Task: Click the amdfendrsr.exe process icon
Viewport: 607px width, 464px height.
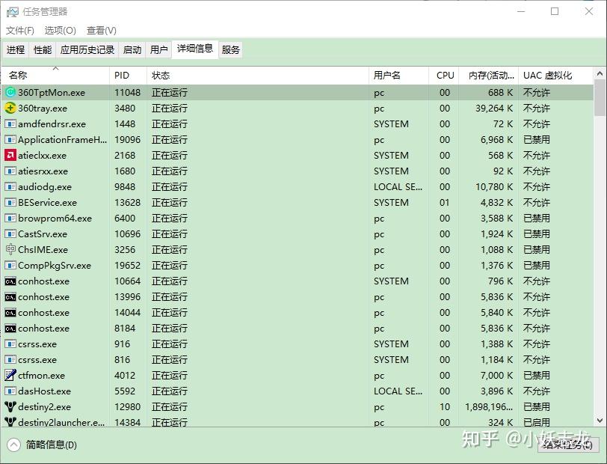Action: point(10,124)
